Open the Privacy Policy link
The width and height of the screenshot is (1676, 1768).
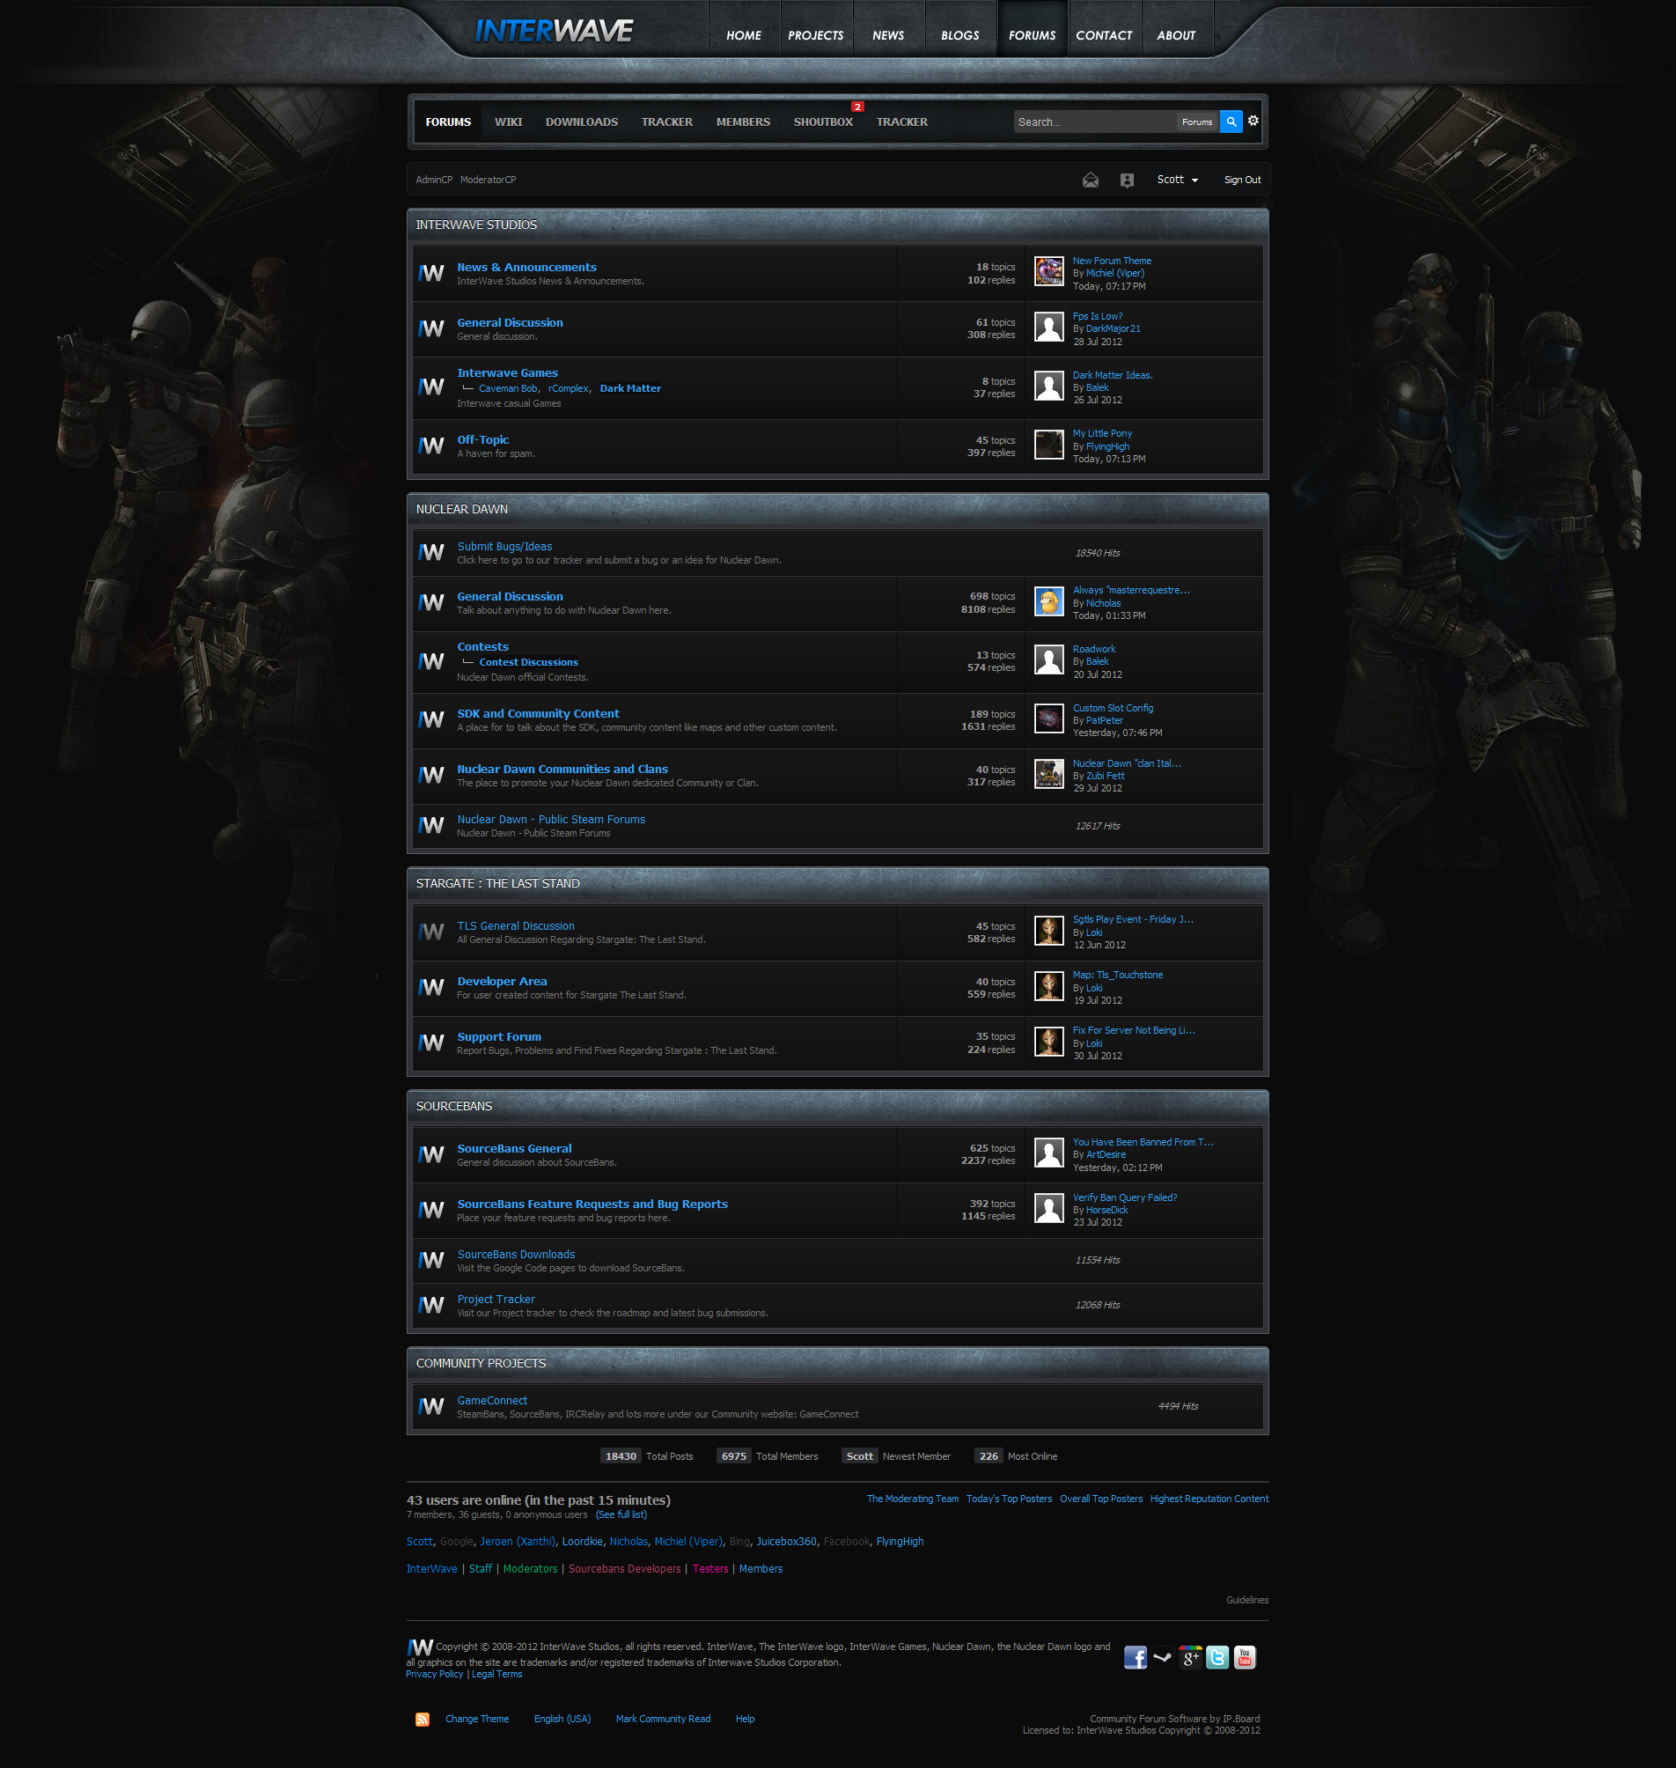pos(434,1674)
